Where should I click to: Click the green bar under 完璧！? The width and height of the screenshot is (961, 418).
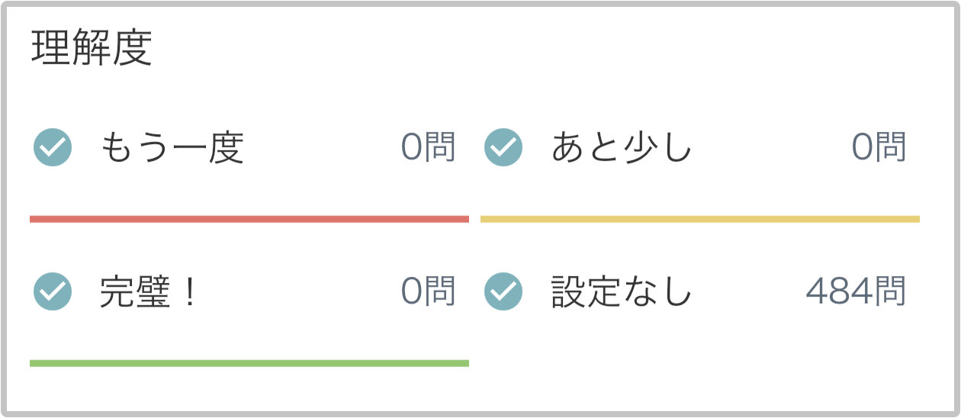pyautogui.click(x=249, y=363)
